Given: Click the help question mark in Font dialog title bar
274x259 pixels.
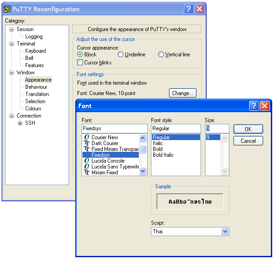Looking at the screenshot, I should [254, 106].
